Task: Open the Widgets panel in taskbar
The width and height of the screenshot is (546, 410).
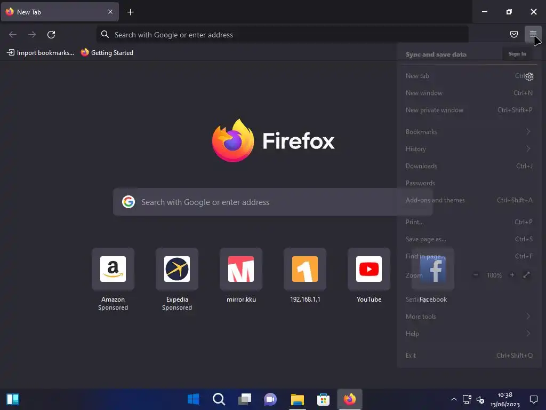Action: point(13,399)
